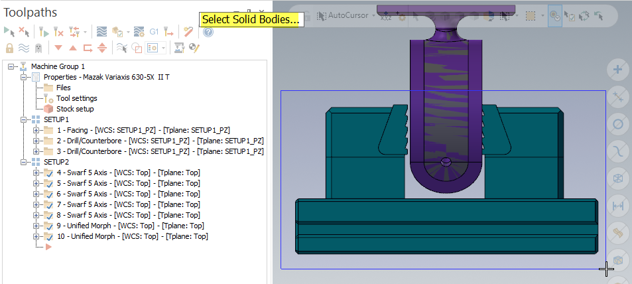Click Select all operations icon
632x284 pixels.
click(x=9, y=31)
